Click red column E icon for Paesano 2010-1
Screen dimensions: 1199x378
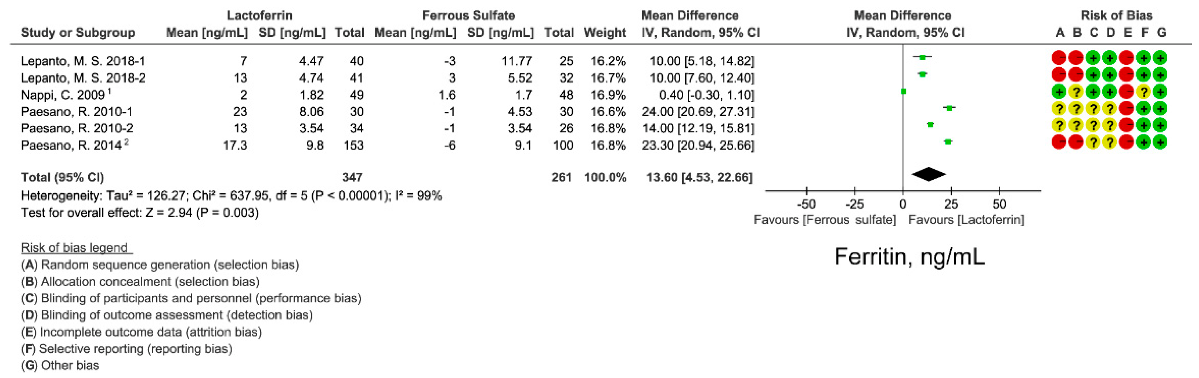[1126, 108]
